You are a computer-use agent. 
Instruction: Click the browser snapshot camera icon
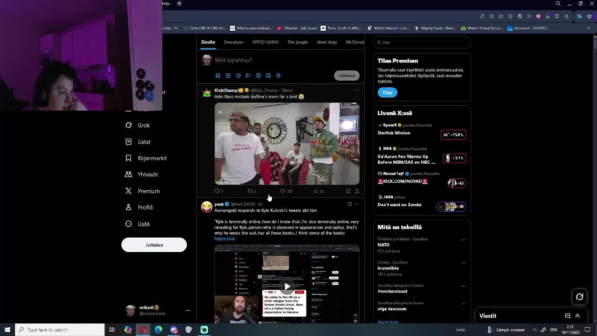click(501, 16)
